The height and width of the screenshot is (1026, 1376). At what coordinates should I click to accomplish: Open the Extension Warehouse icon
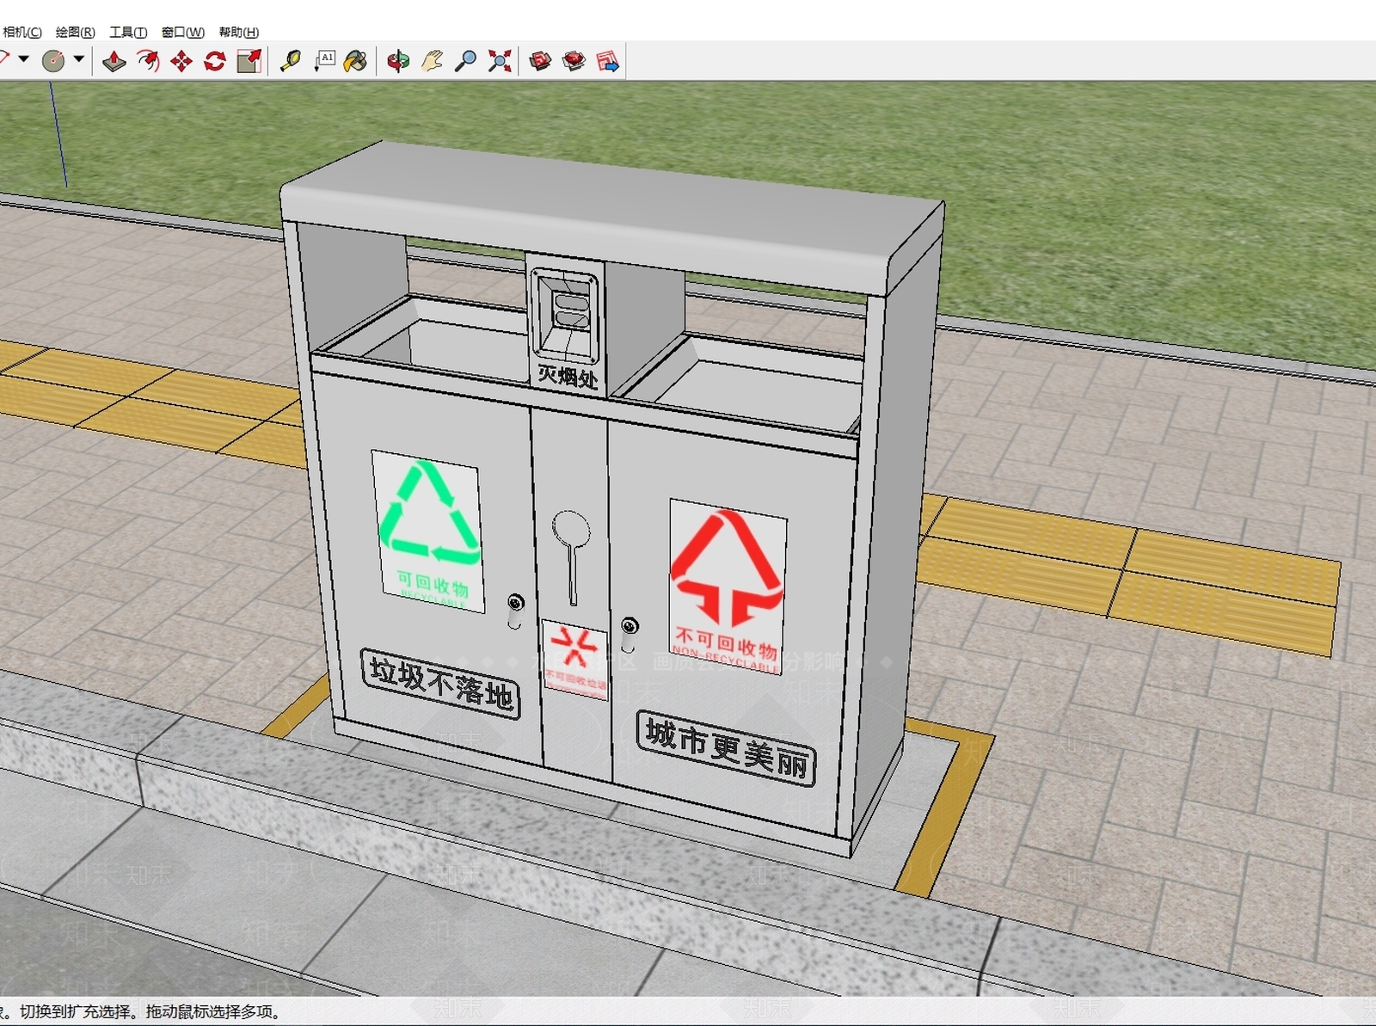574,61
